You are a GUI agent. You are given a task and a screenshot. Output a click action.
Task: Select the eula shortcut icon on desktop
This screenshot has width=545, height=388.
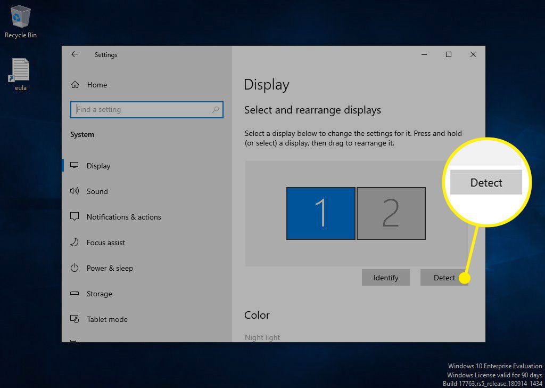21,74
